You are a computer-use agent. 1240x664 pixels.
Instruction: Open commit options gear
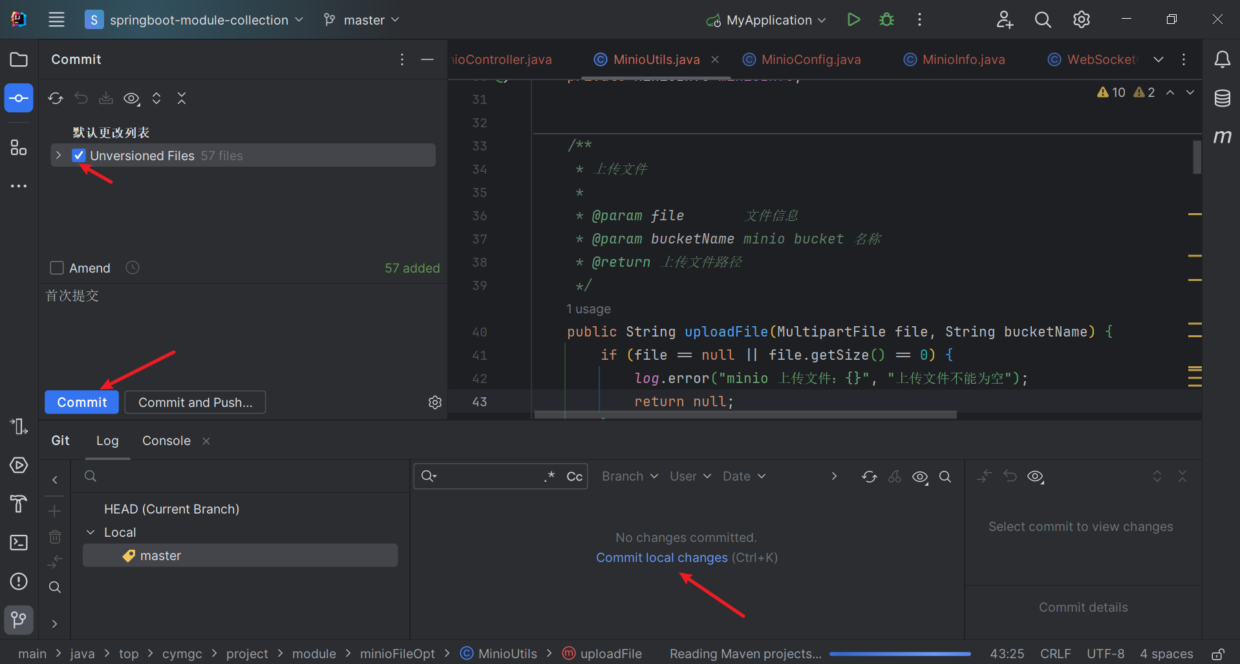[435, 402]
